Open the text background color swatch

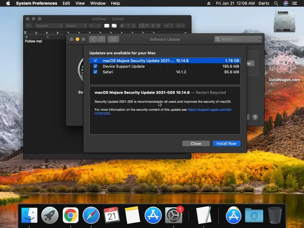[x=114, y=26]
